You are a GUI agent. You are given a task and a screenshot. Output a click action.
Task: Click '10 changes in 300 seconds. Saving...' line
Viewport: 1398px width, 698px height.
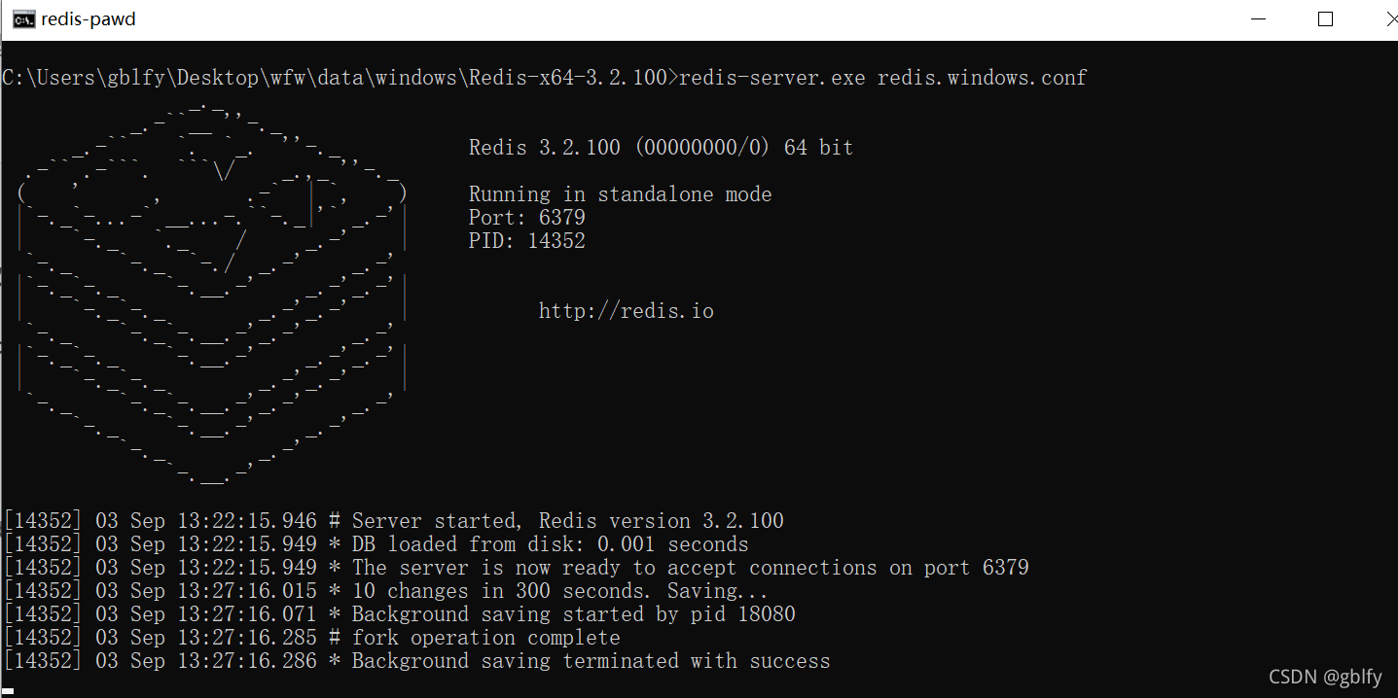pos(386,591)
